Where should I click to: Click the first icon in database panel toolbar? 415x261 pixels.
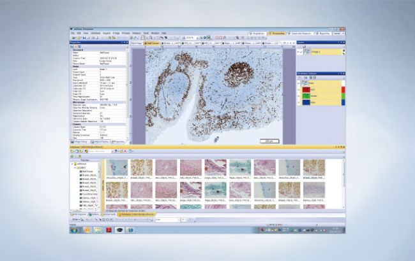pyautogui.click(x=73, y=155)
